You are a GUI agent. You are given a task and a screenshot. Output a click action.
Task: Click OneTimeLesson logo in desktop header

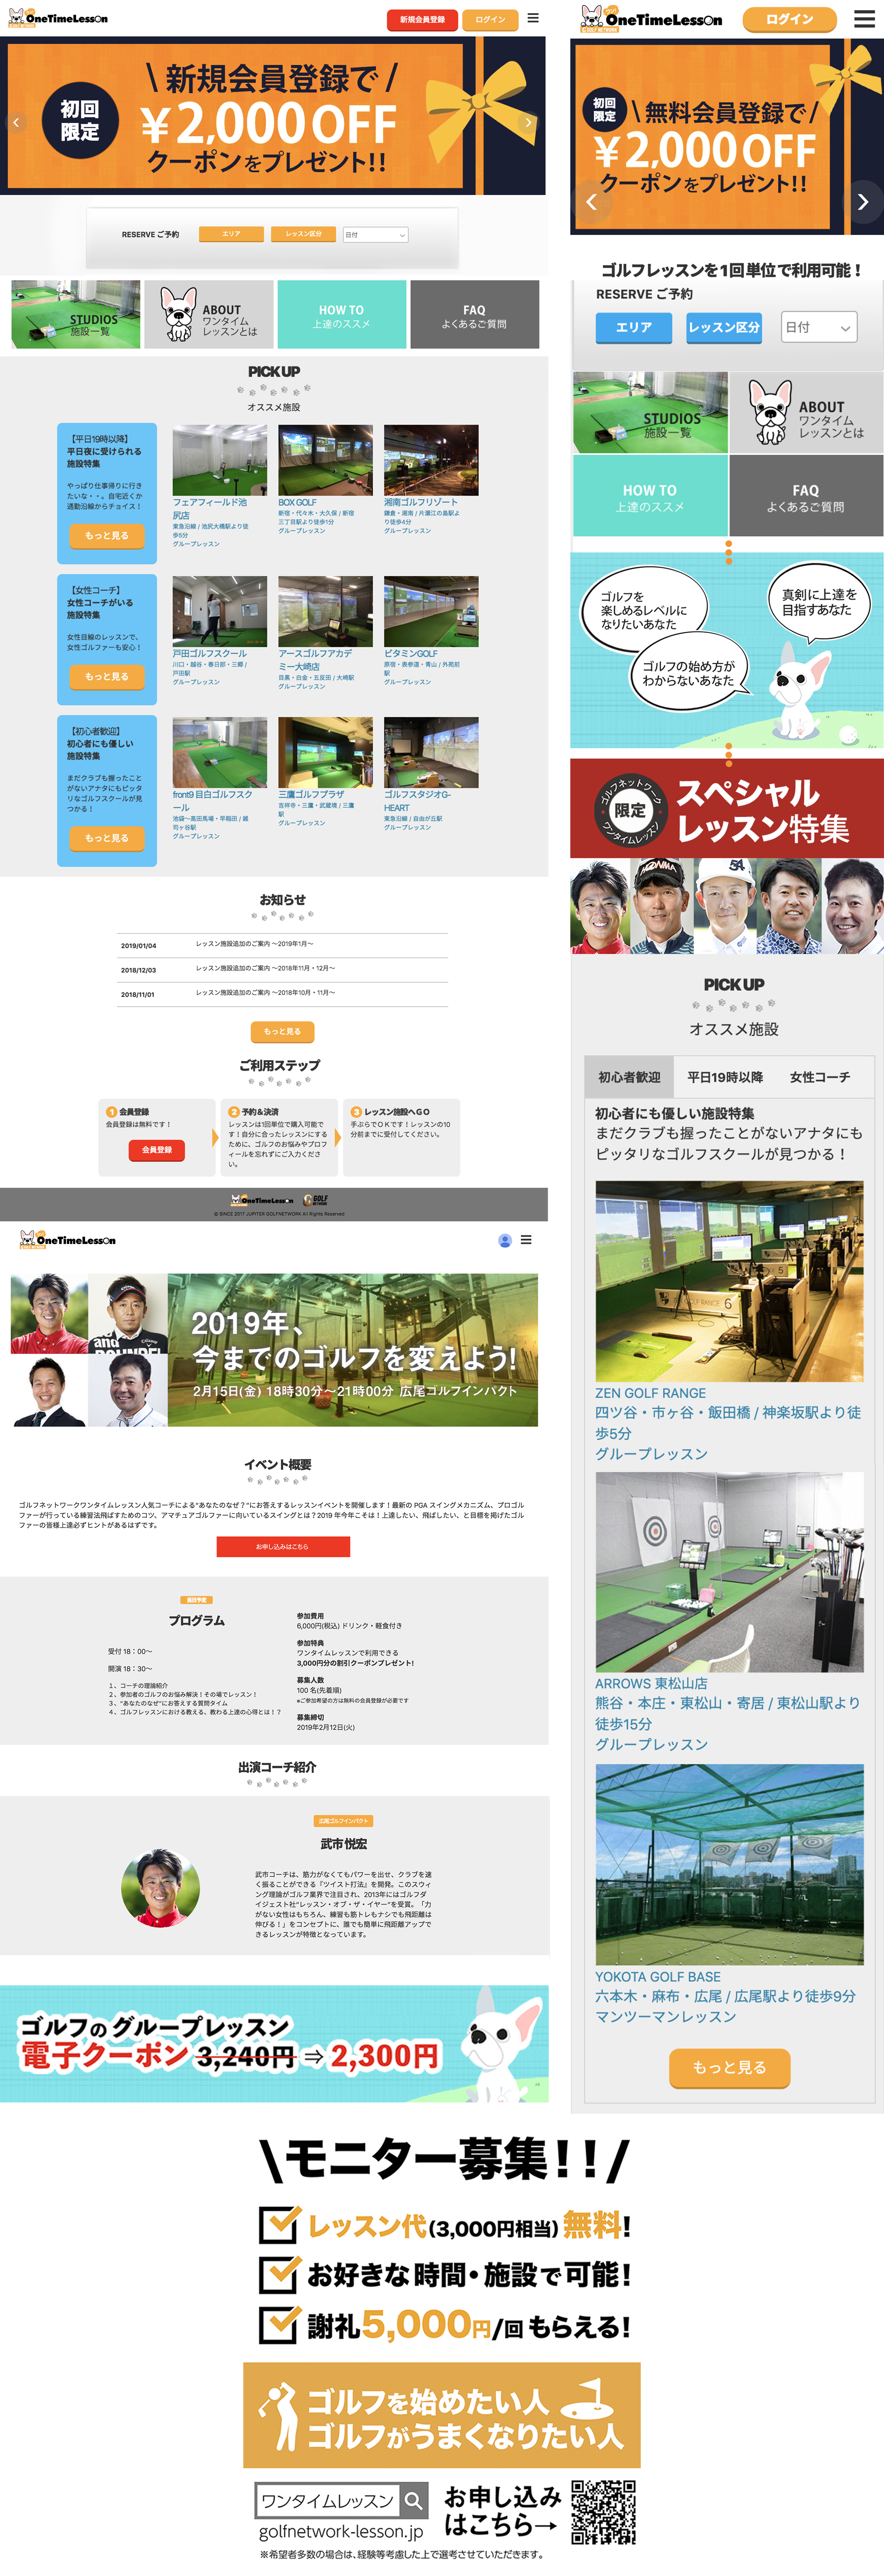58,18
